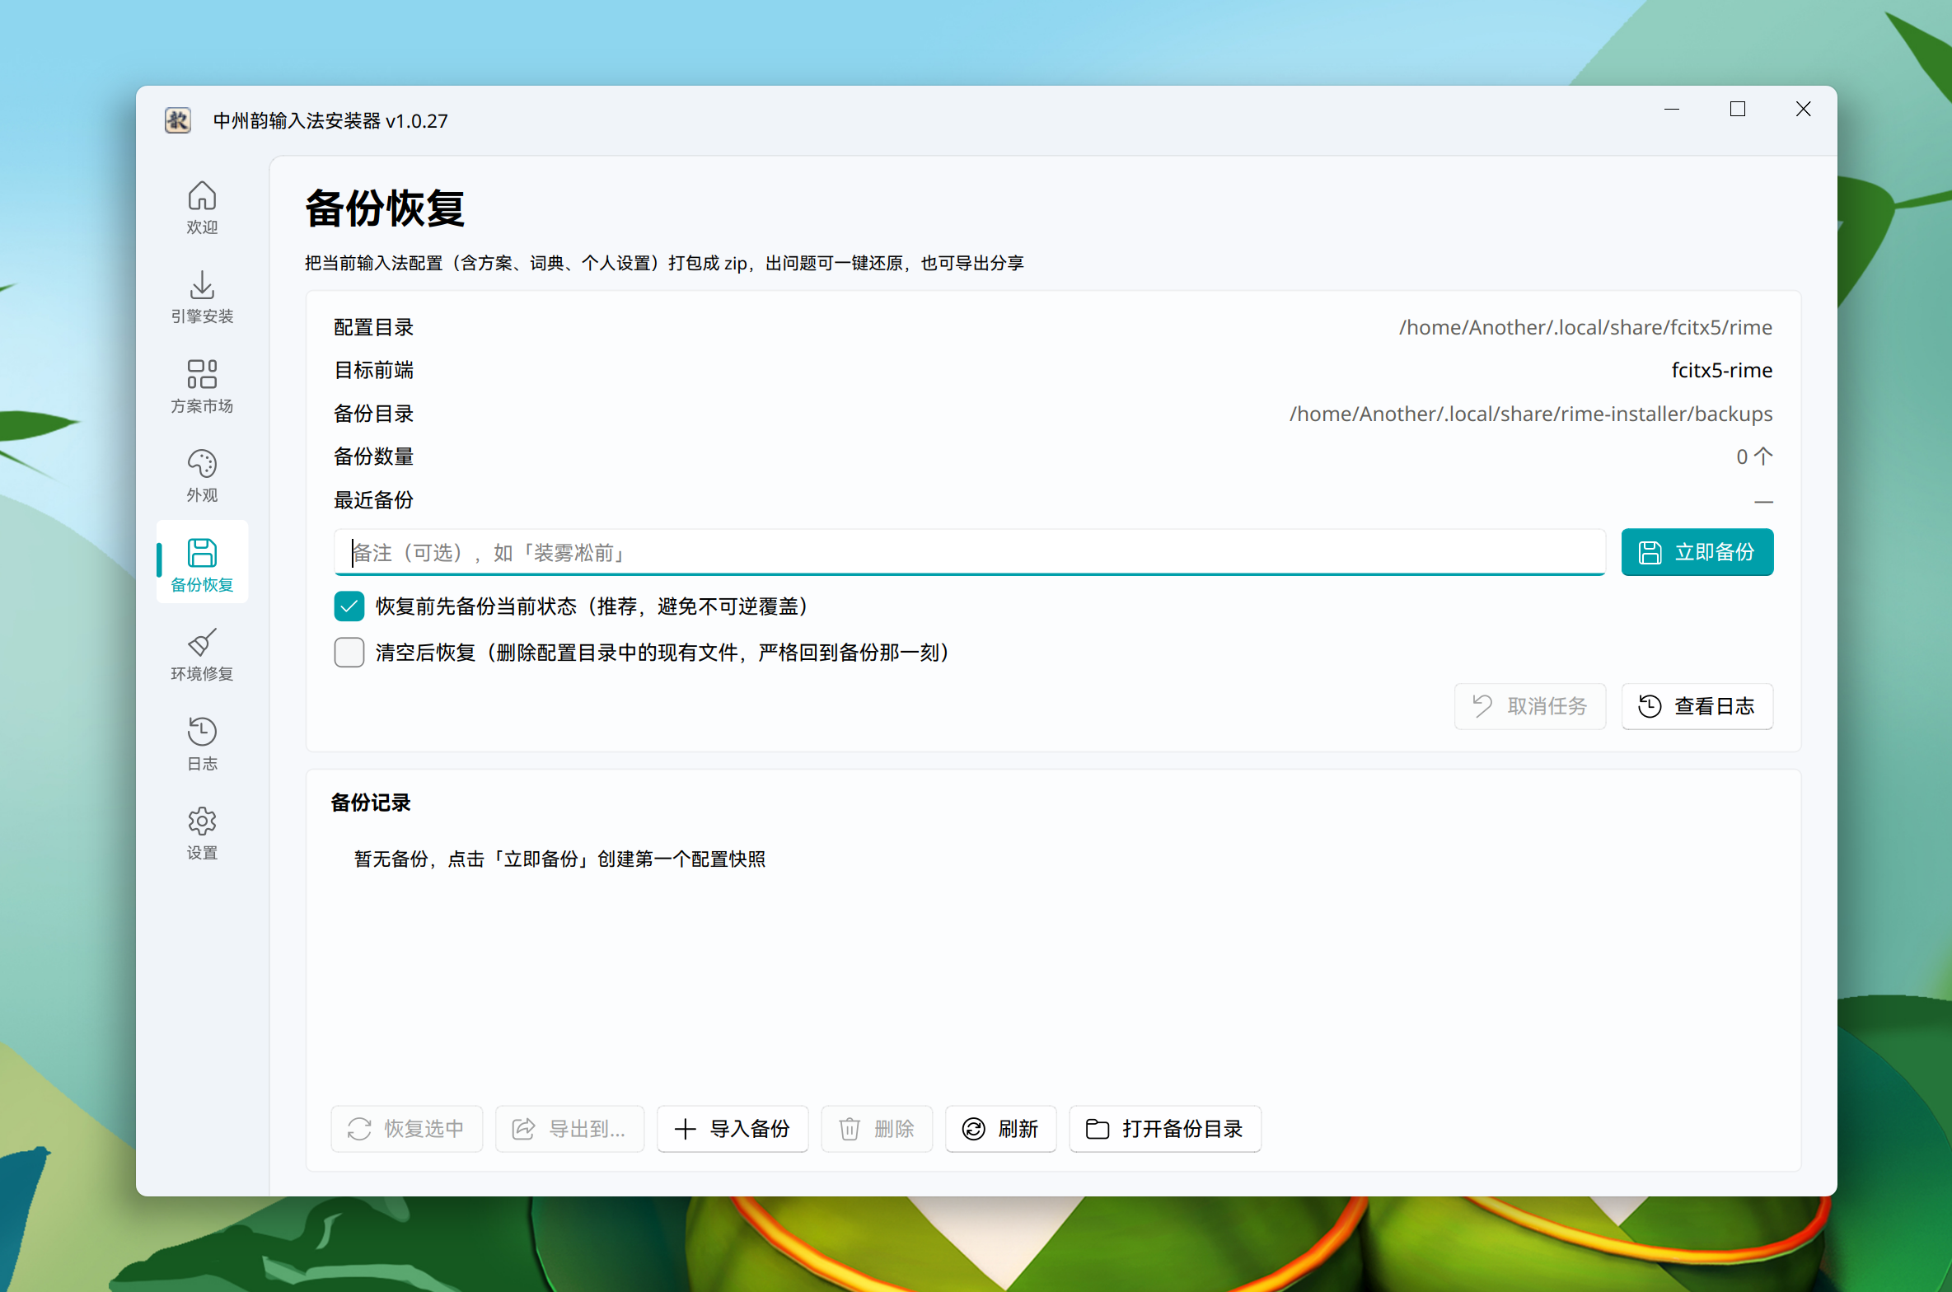Go to 引擎安装 download section
1952x1292 pixels.
click(x=202, y=297)
